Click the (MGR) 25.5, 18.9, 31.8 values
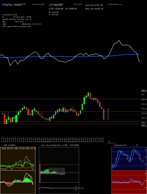 31,24
